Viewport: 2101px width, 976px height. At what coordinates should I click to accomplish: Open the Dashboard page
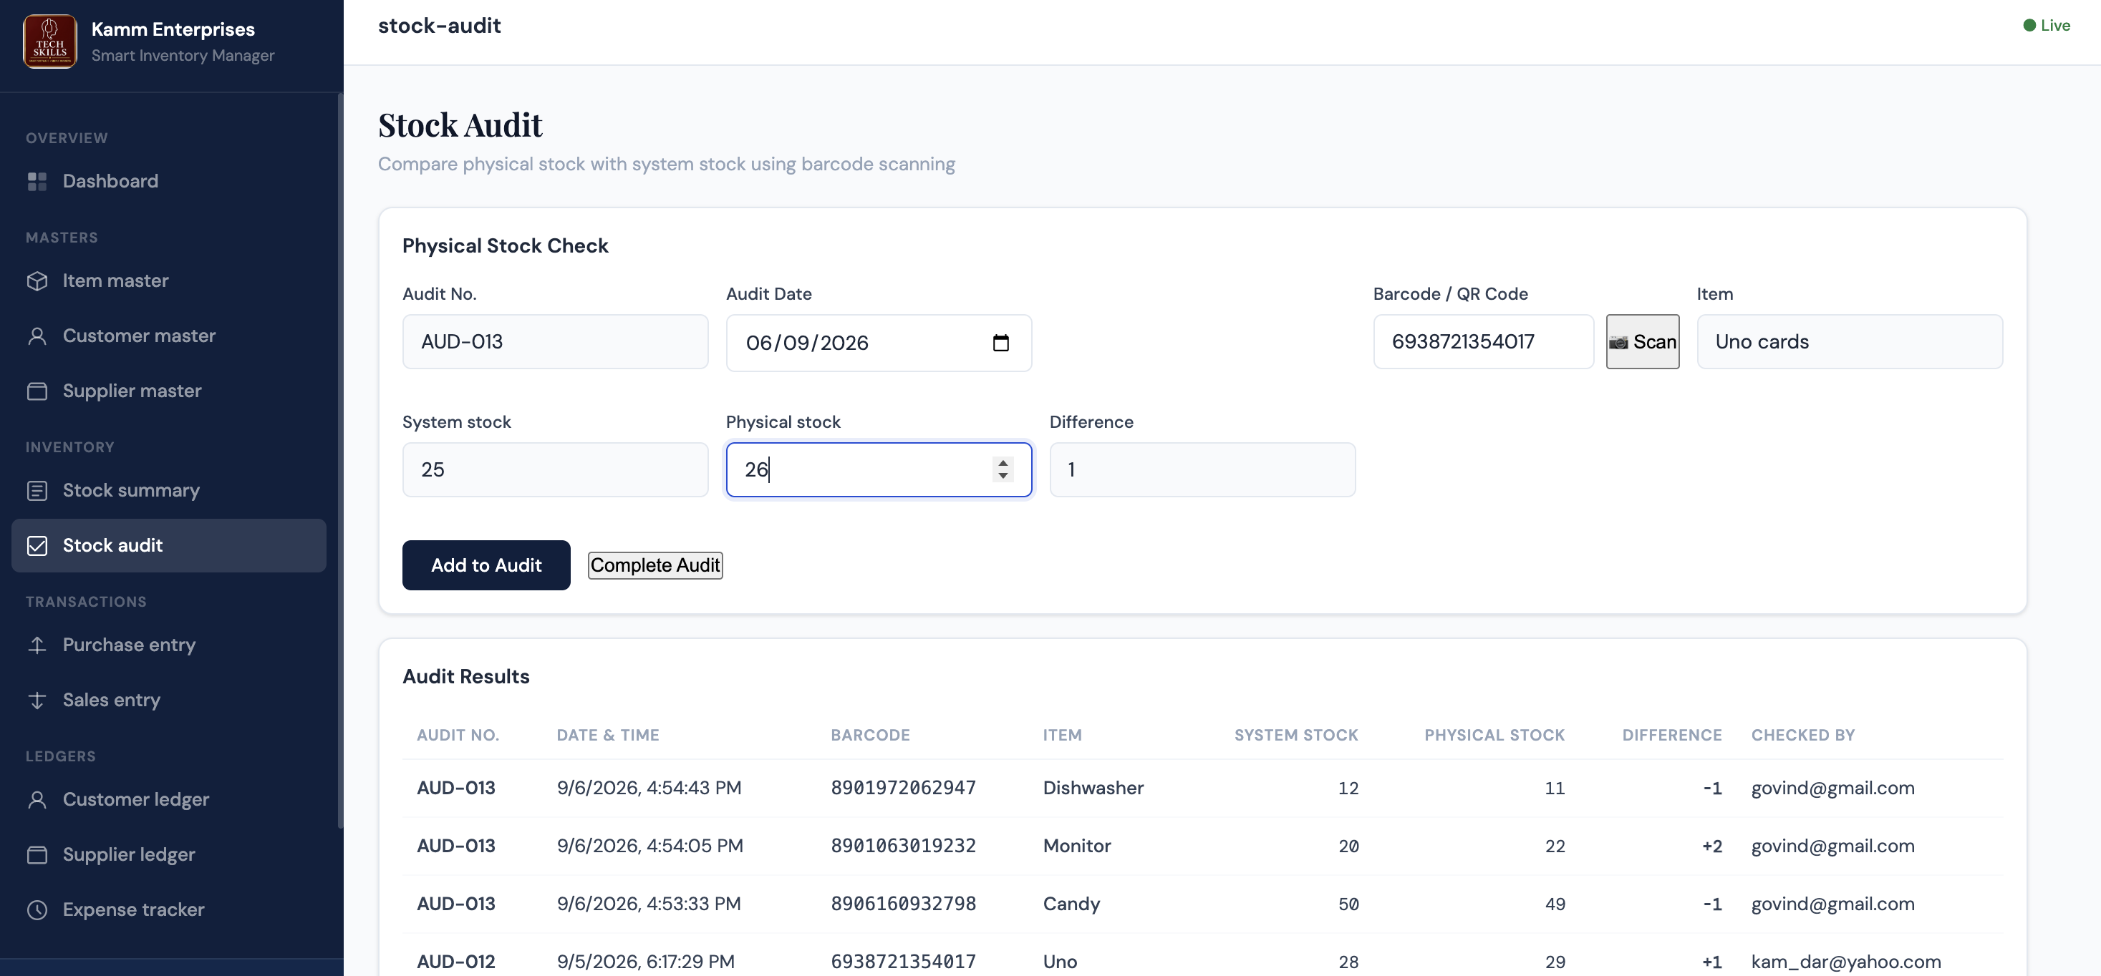tap(169, 181)
